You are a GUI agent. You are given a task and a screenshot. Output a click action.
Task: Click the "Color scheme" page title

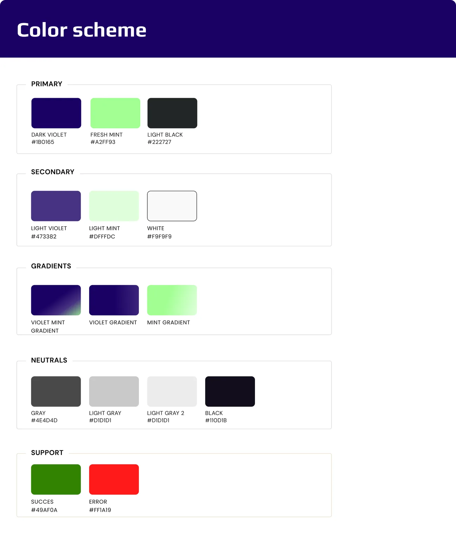pos(82,30)
